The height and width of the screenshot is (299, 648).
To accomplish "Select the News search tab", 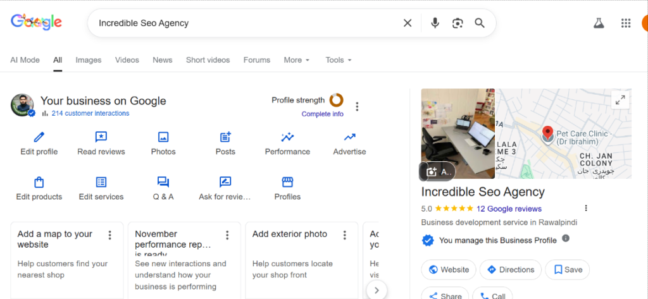I will tap(162, 60).
